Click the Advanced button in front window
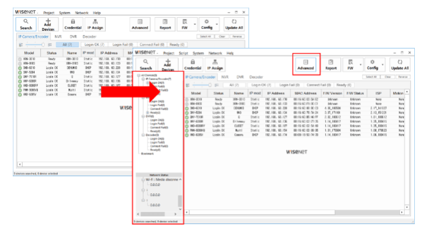436x249 pixels. pos(306,65)
